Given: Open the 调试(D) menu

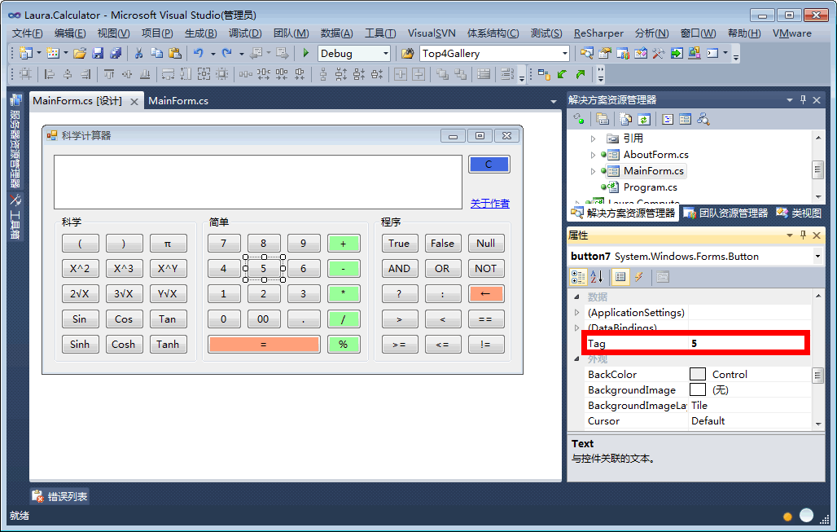Looking at the screenshot, I should 245,33.
